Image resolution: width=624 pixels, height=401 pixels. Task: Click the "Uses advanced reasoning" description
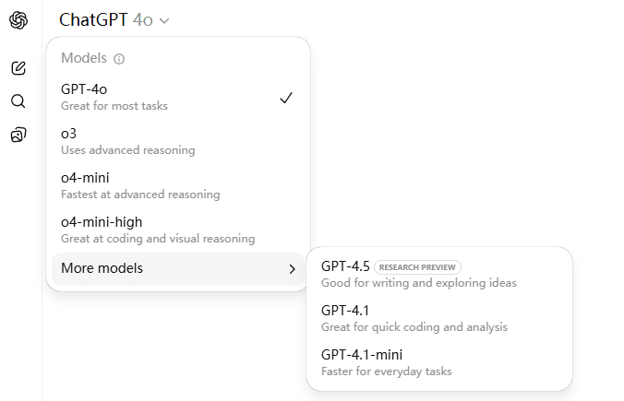point(127,150)
